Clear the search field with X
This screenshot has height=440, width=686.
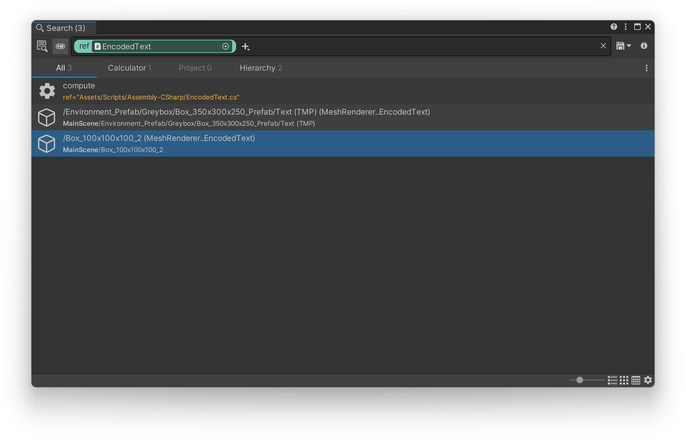coord(603,46)
